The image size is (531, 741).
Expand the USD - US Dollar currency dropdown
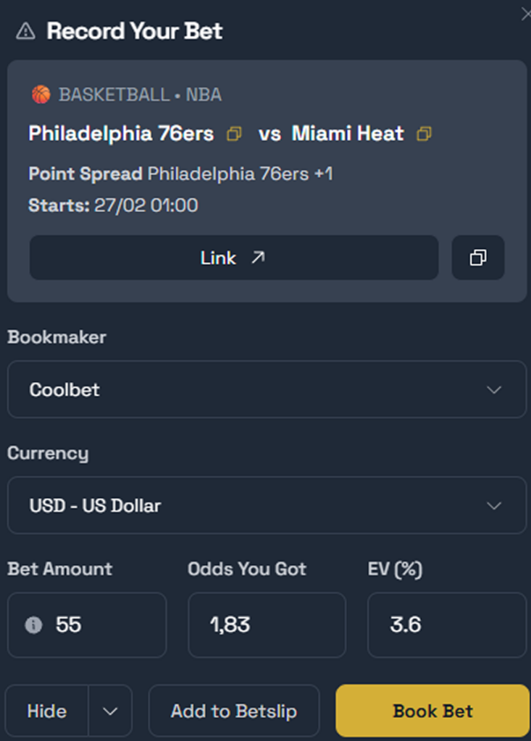coord(267,505)
